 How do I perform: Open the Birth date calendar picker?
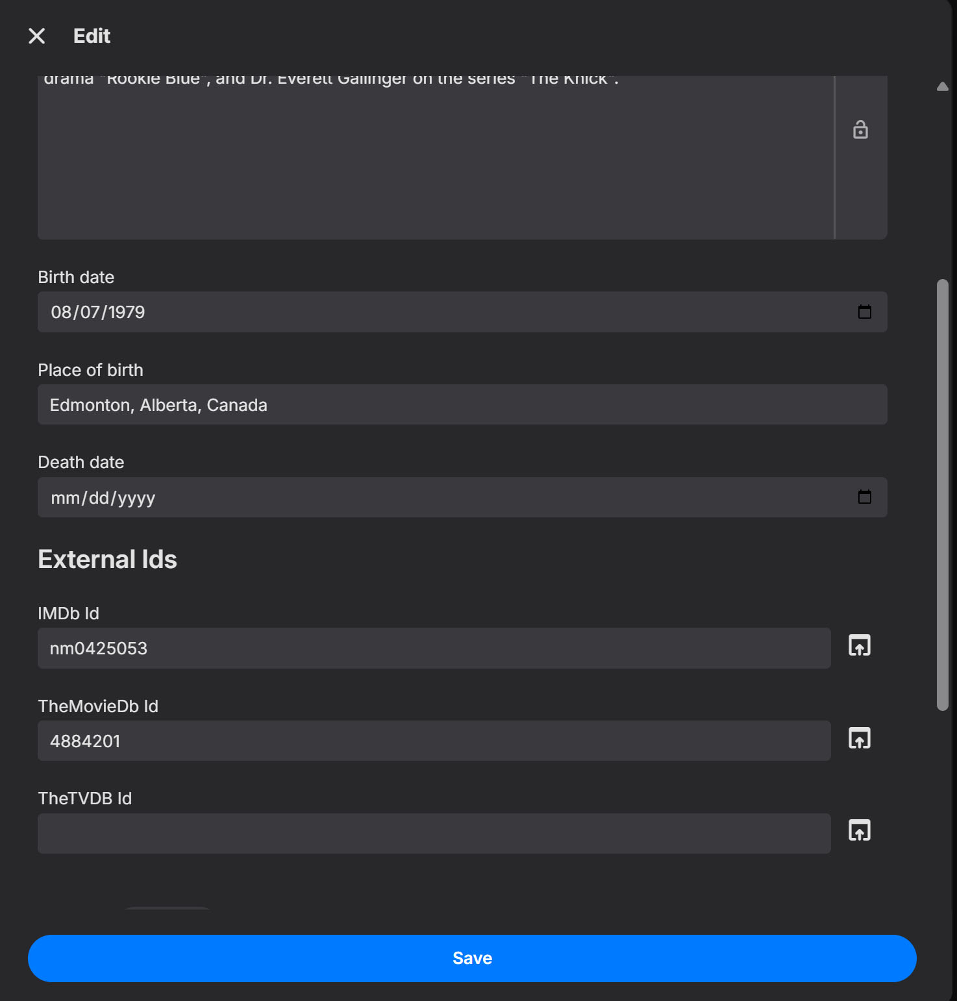point(864,312)
